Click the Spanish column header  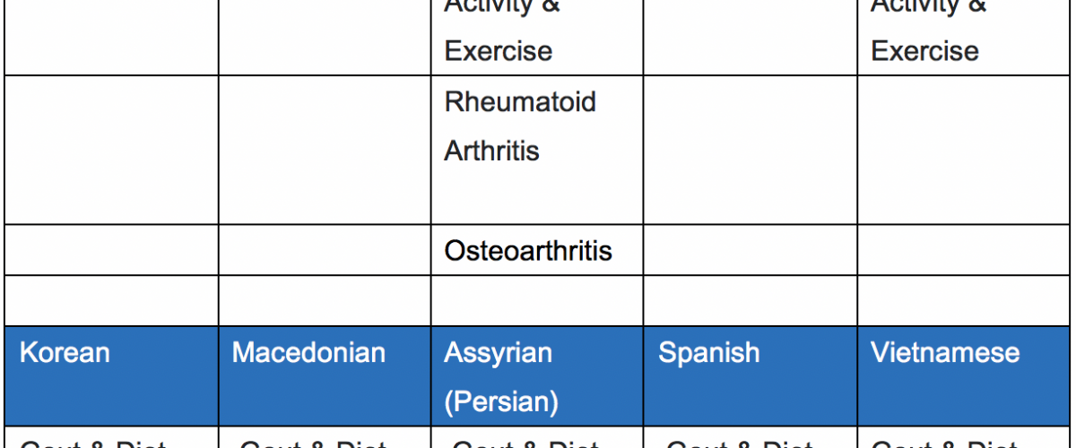tap(751, 376)
